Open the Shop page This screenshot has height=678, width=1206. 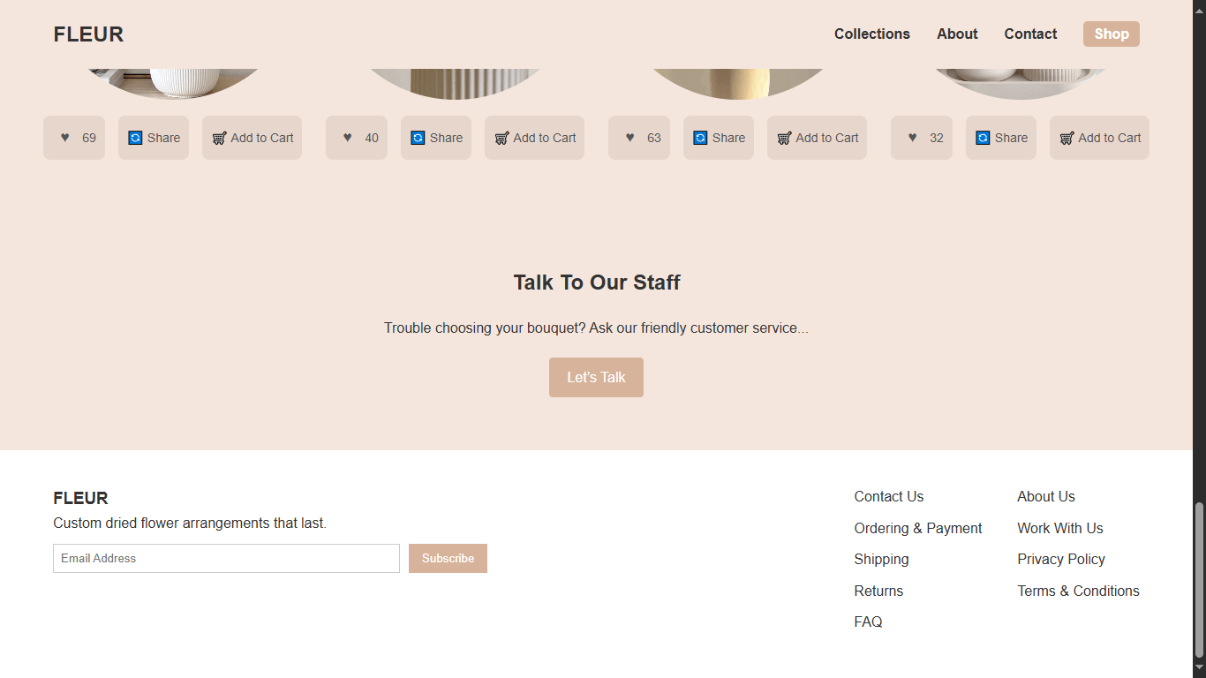1111,34
